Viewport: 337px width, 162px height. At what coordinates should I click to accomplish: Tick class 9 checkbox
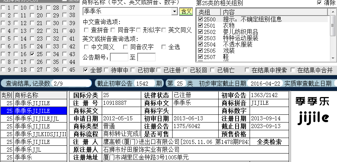point(3,70)
